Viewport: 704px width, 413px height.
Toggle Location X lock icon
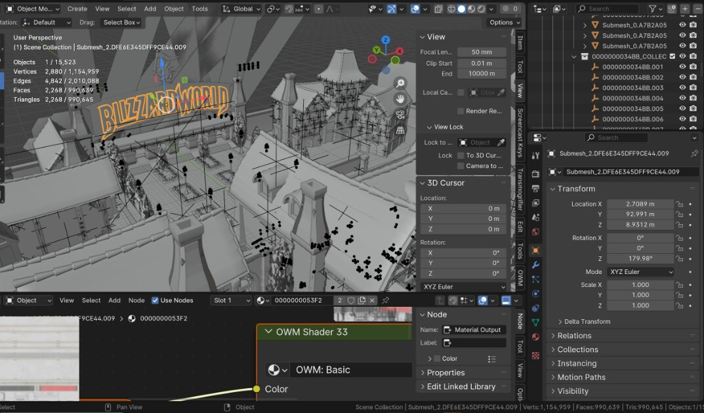[680, 204]
